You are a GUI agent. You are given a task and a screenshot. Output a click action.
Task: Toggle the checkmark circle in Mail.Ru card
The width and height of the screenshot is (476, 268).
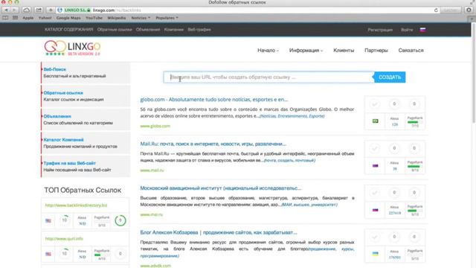[x=375, y=148]
